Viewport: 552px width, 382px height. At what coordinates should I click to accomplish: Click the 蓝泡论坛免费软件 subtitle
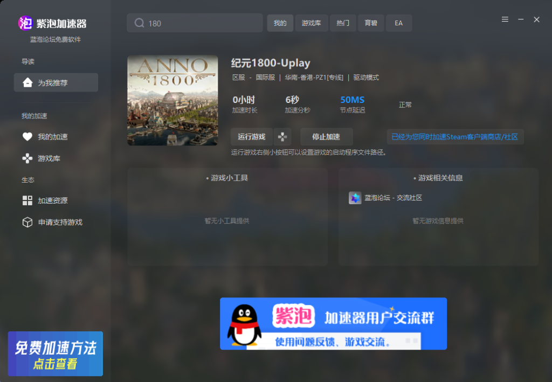click(56, 39)
